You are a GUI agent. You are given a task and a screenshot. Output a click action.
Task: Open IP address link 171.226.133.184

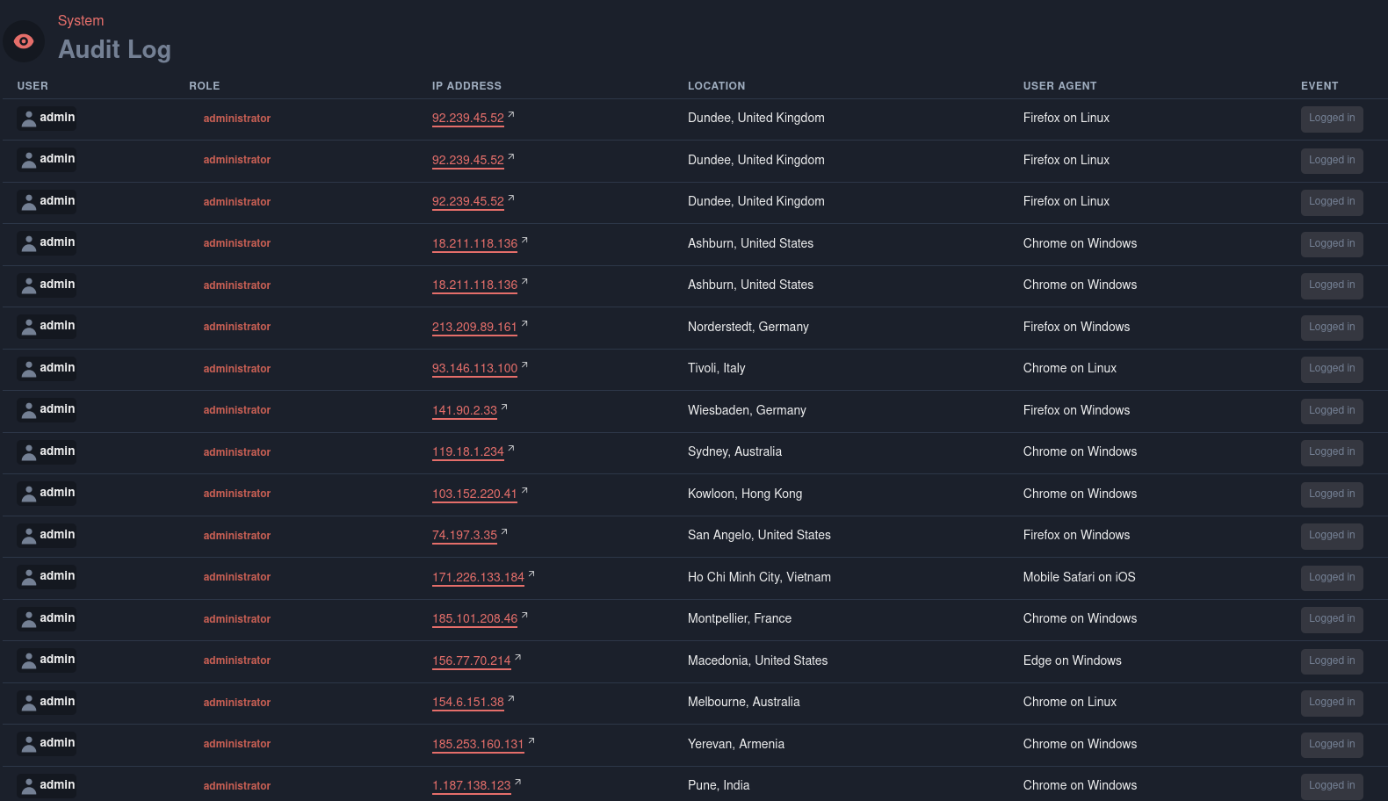[x=478, y=577]
